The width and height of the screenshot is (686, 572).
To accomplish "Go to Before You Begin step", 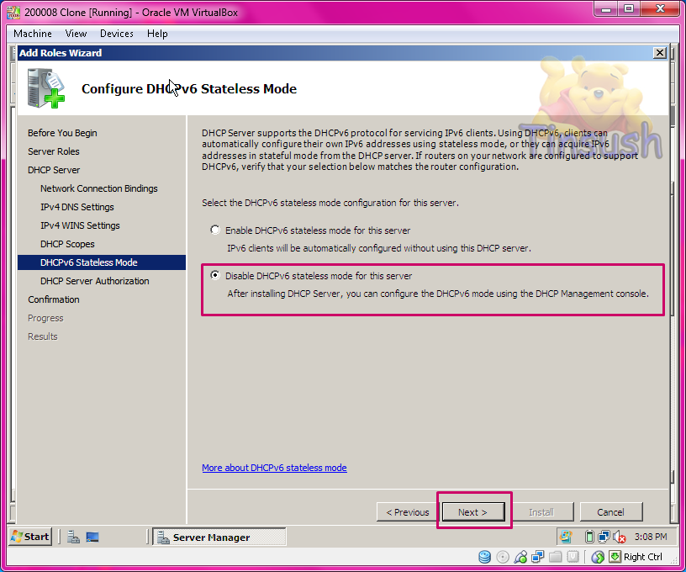I will point(62,133).
